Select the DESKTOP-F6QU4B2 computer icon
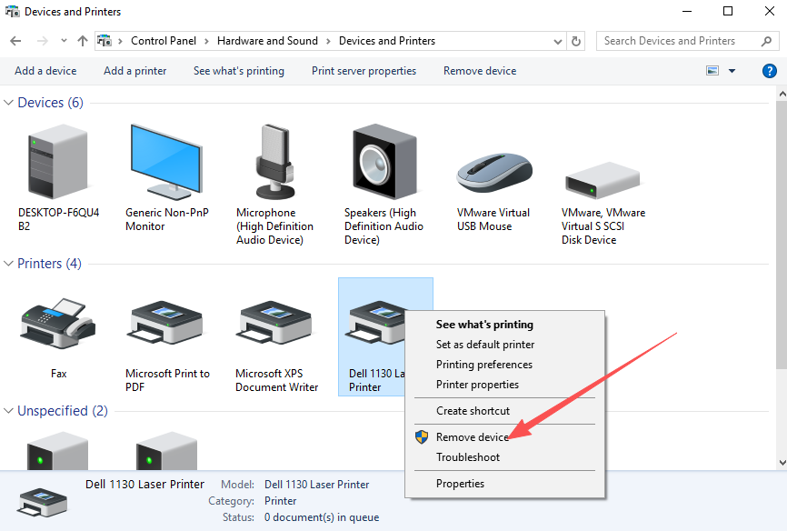Image resolution: width=787 pixels, height=531 pixels. tap(58, 162)
